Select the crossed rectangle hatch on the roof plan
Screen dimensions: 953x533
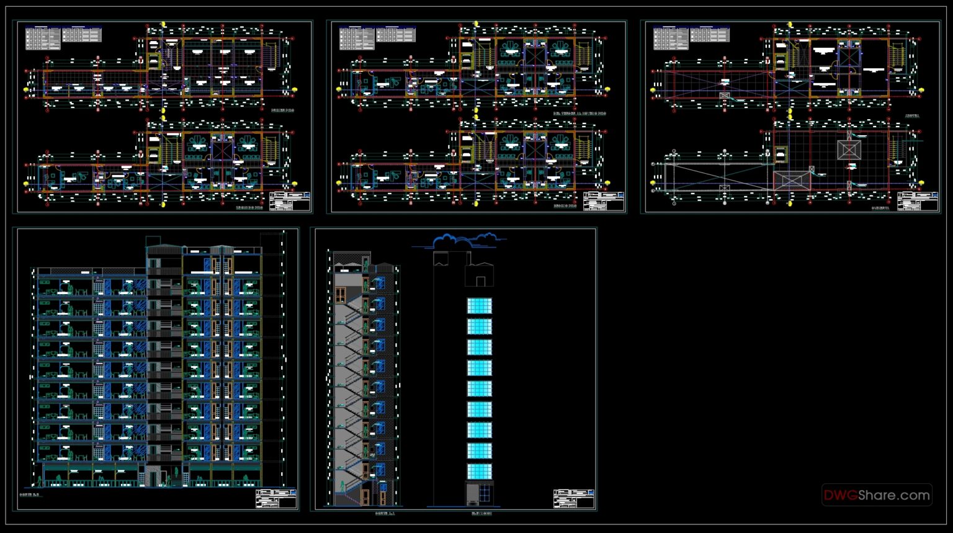[792, 181]
